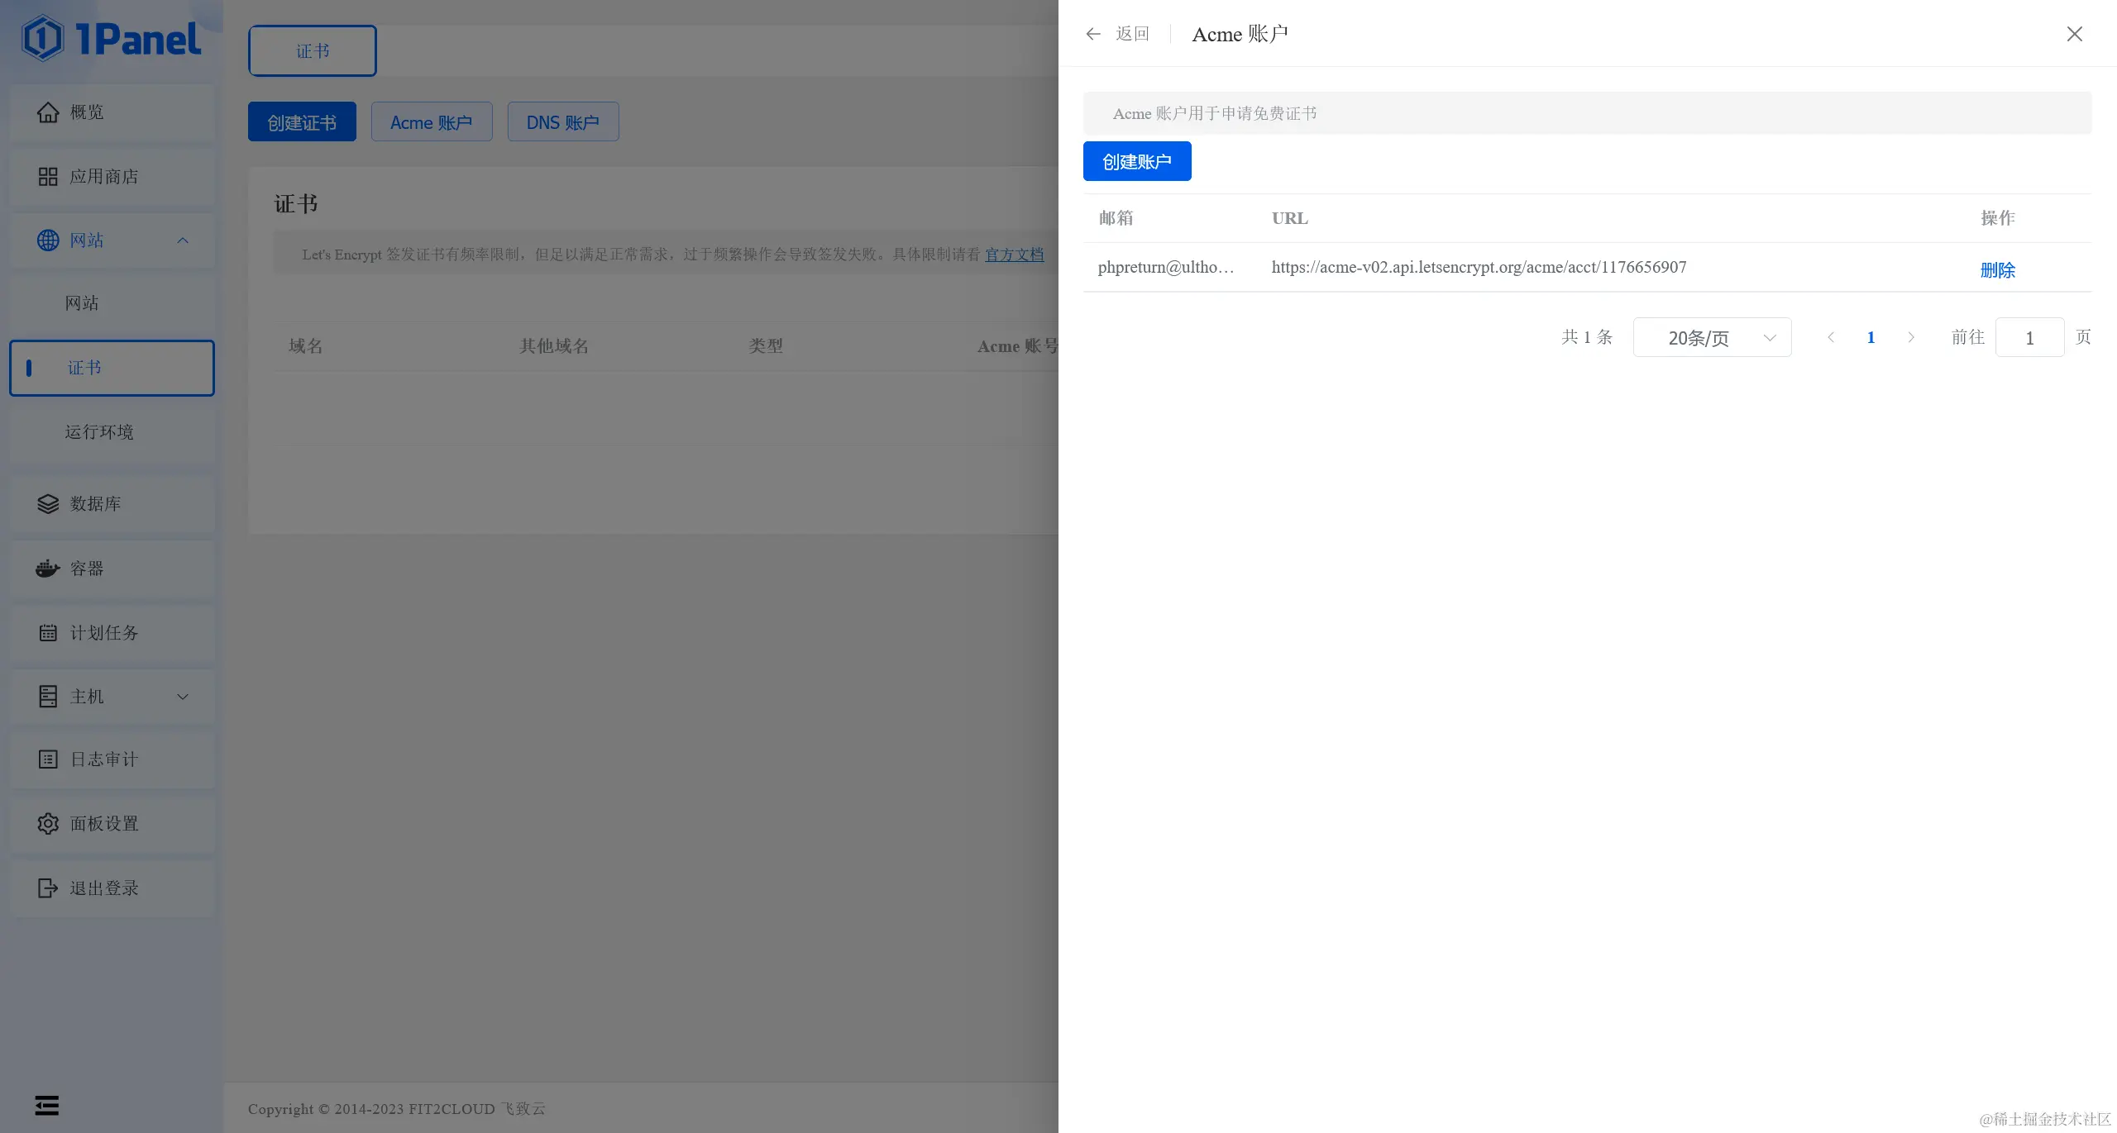The image size is (2117, 1133).
Task: Open 数据库 via its layers icon
Action: click(x=48, y=503)
